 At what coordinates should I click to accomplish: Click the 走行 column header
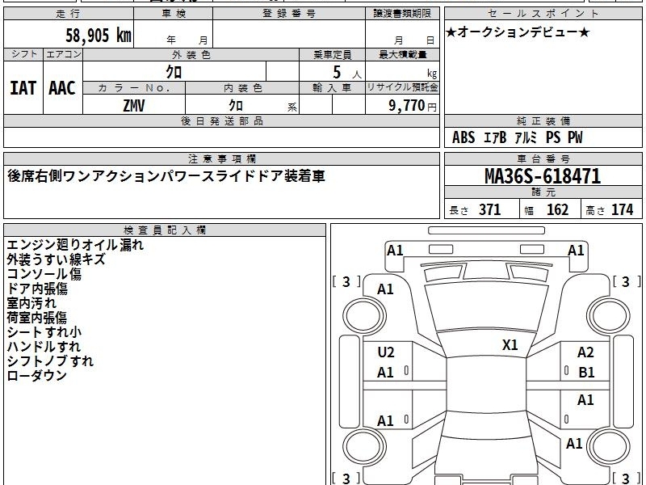coord(69,14)
